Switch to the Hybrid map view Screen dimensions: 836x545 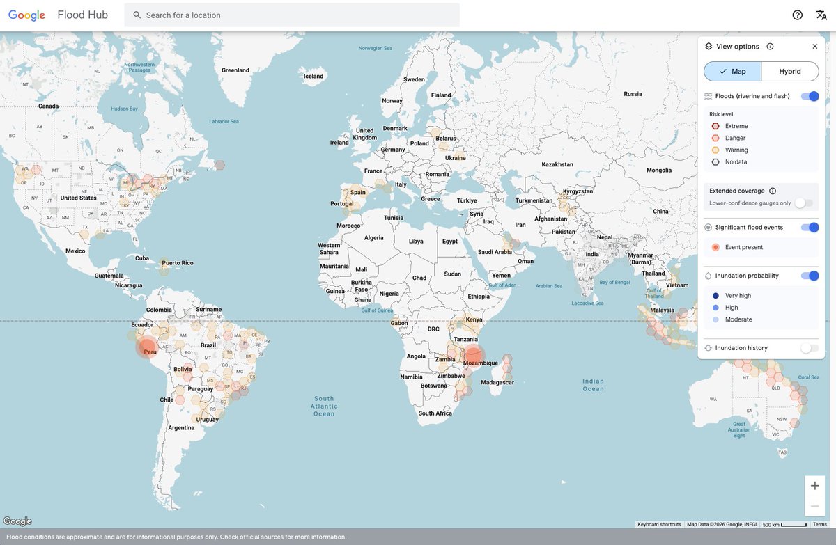coord(790,71)
